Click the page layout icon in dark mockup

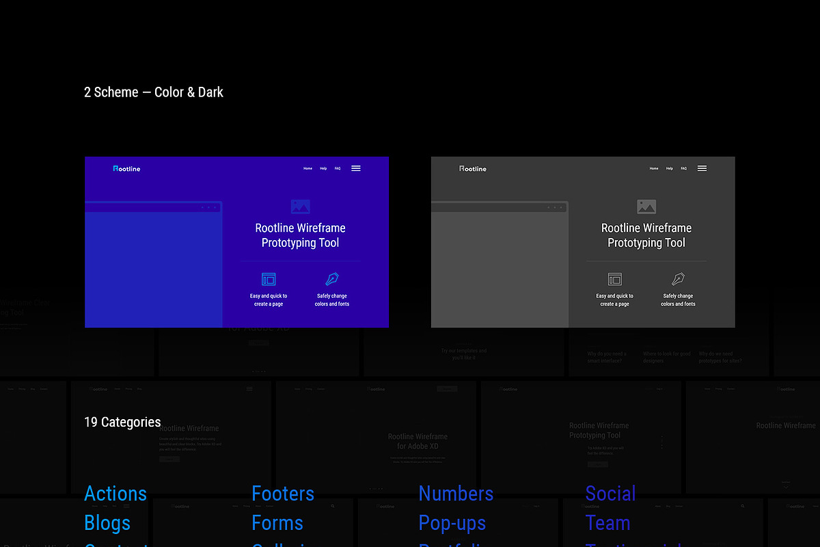click(x=615, y=279)
